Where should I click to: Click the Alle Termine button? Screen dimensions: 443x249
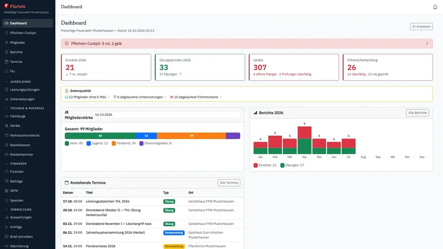(229, 183)
